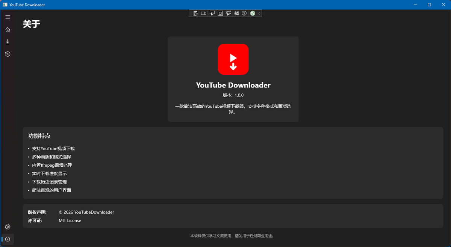The width and height of the screenshot is (451, 247).
Task: Maximize the YouTube Downloader window
Action: (429, 5)
